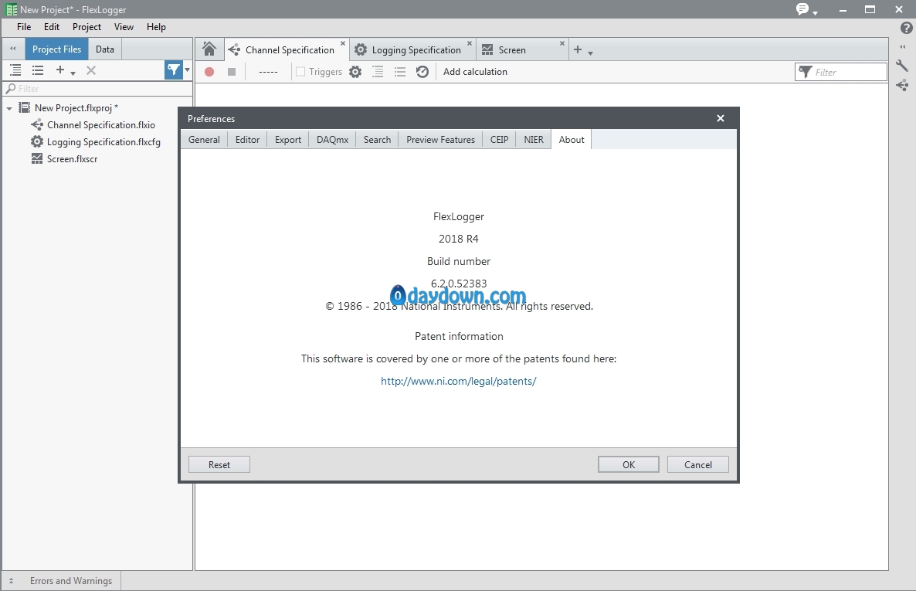Open the add item dropdown arrow in project pane

click(x=73, y=73)
